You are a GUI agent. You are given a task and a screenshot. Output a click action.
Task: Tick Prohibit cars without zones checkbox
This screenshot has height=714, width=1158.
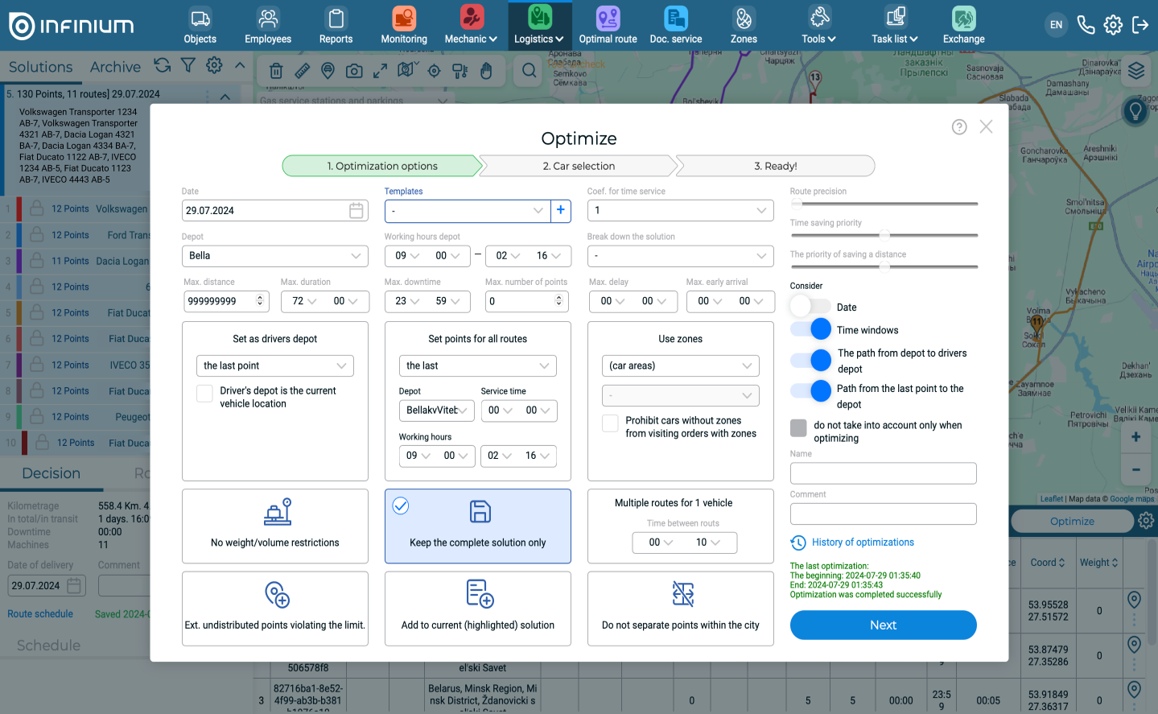click(611, 423)
